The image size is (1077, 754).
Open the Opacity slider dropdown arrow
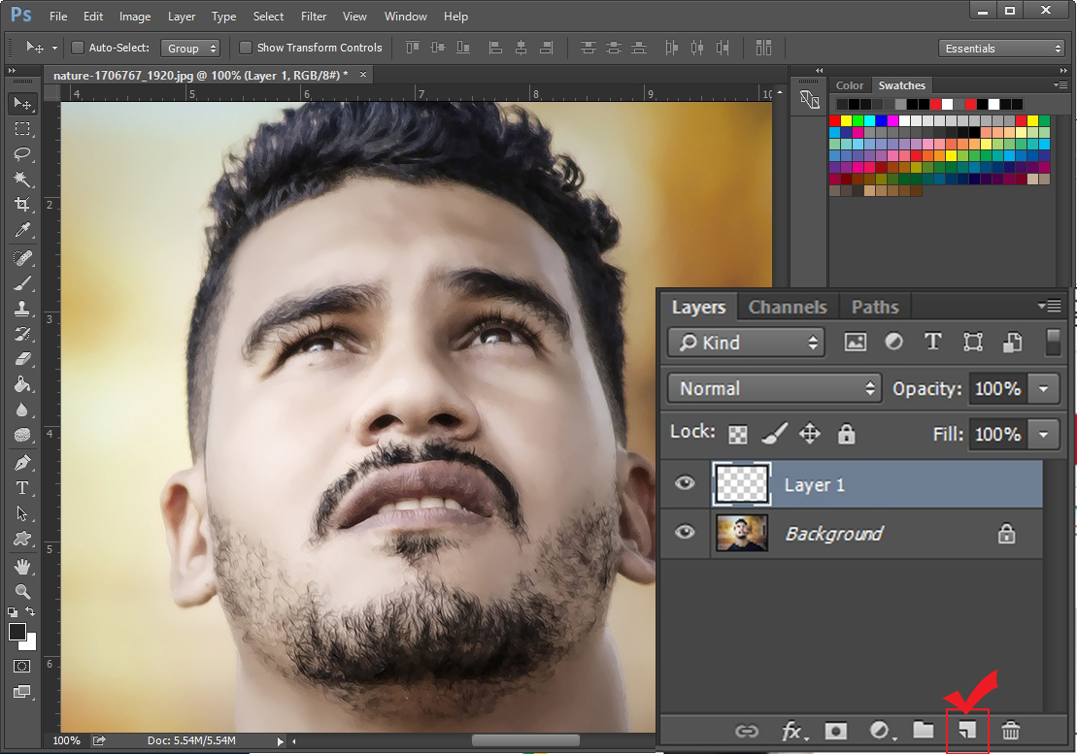point(1044,388)
